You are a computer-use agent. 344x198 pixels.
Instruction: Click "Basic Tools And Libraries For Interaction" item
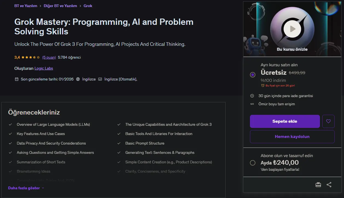(159, 134)
